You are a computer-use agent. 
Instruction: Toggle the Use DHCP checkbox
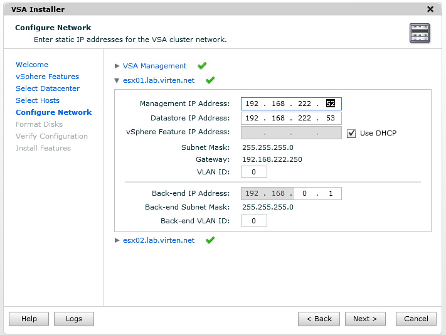pyautogui.click(x=351, y=133)
